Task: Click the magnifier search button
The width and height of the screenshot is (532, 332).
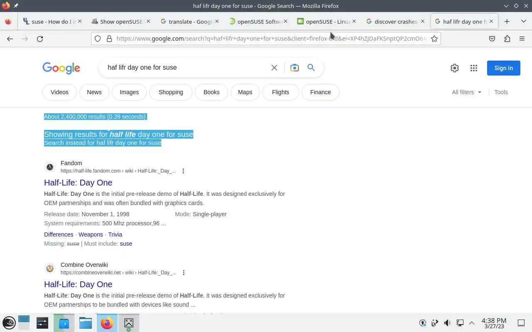Action: [x=311, y=68]
